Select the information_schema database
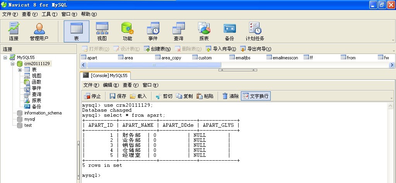The image size is (396, 183). point(43,113)
